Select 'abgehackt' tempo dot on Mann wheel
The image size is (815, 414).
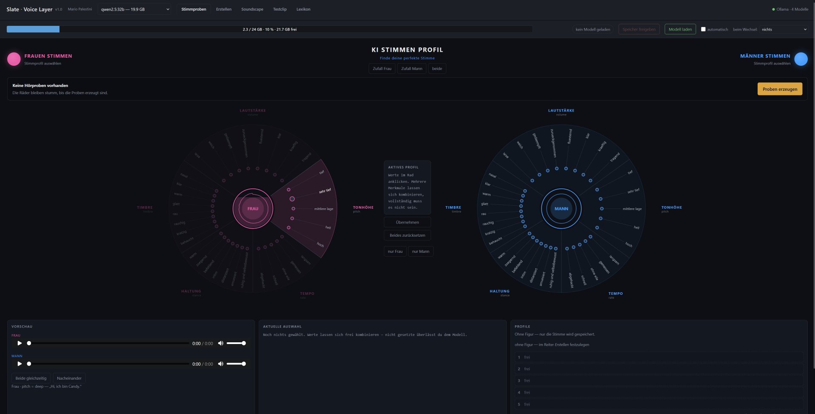click(x=567, y=249)
